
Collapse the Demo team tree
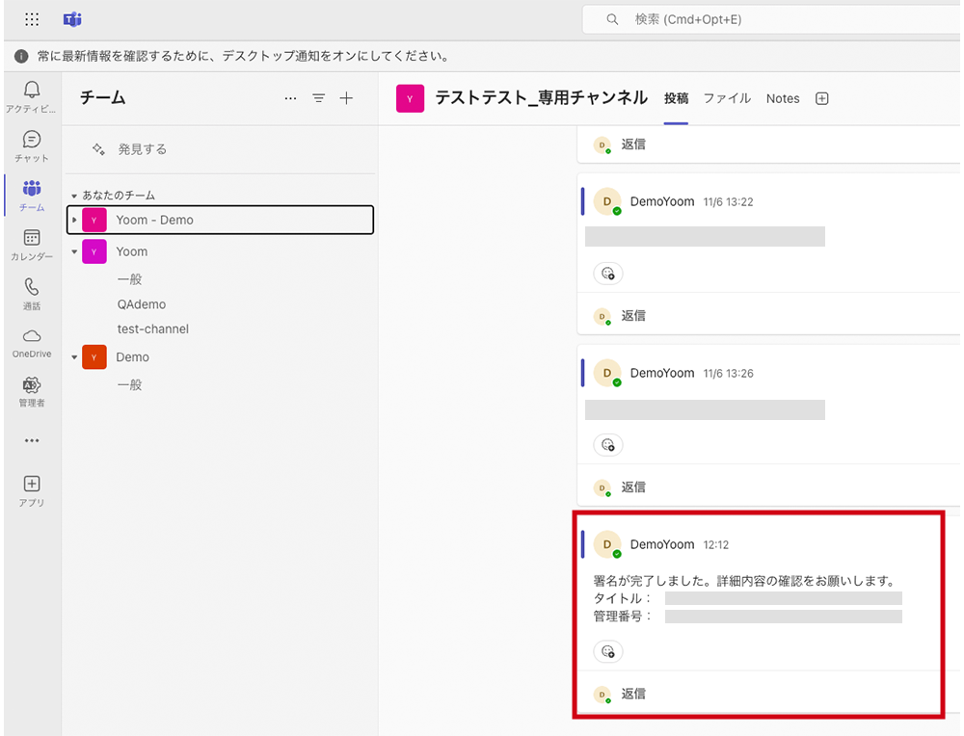[x=74, y=357]
